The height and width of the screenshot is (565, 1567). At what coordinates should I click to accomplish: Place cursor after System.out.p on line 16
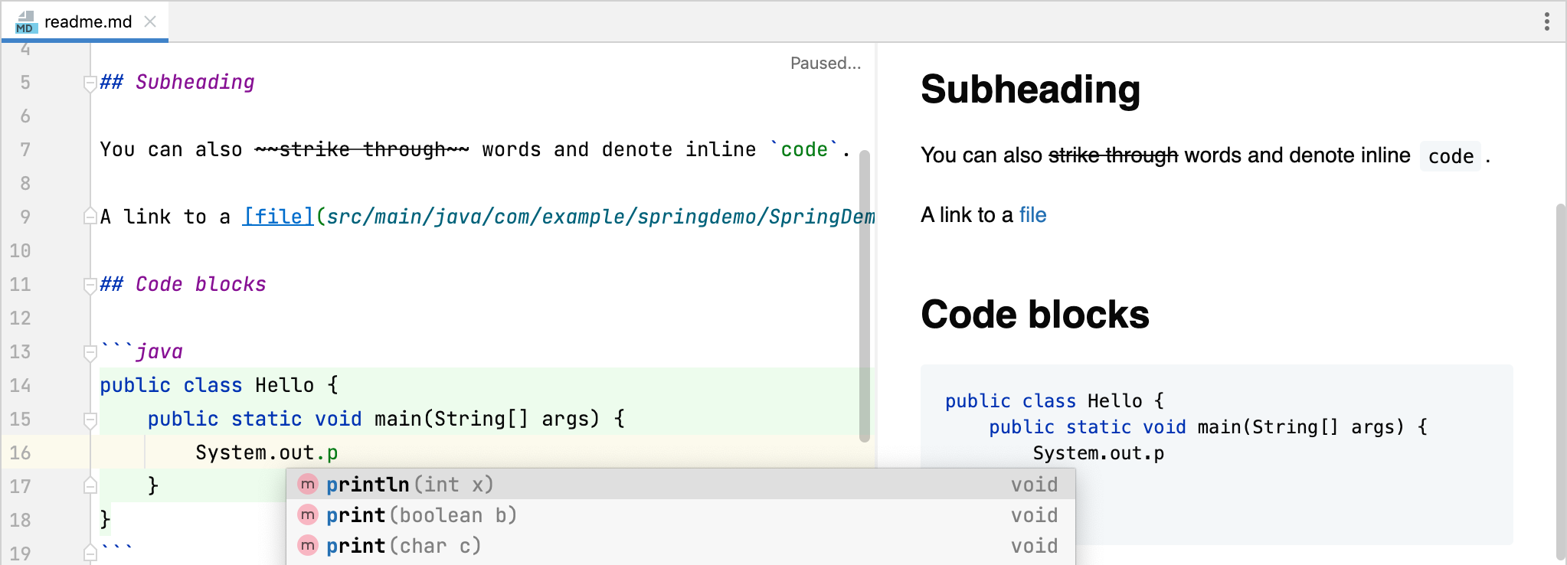(339, 452)
